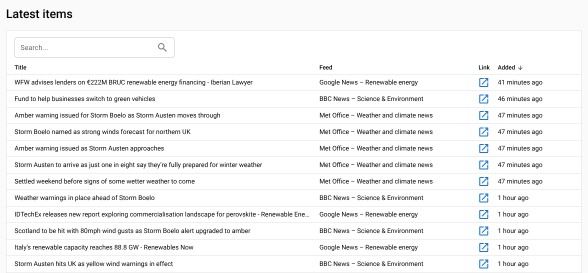The image size is (588, 273).
Task: Click Google News feed in IDTechEx row
Action: (368, 214)
